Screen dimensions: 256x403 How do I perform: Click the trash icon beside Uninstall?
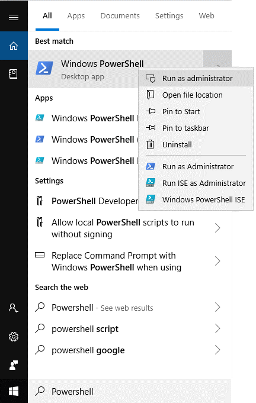[151, 144]
